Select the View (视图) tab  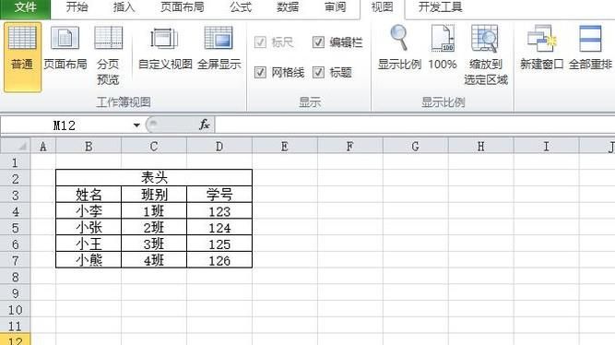coord(383,8)
